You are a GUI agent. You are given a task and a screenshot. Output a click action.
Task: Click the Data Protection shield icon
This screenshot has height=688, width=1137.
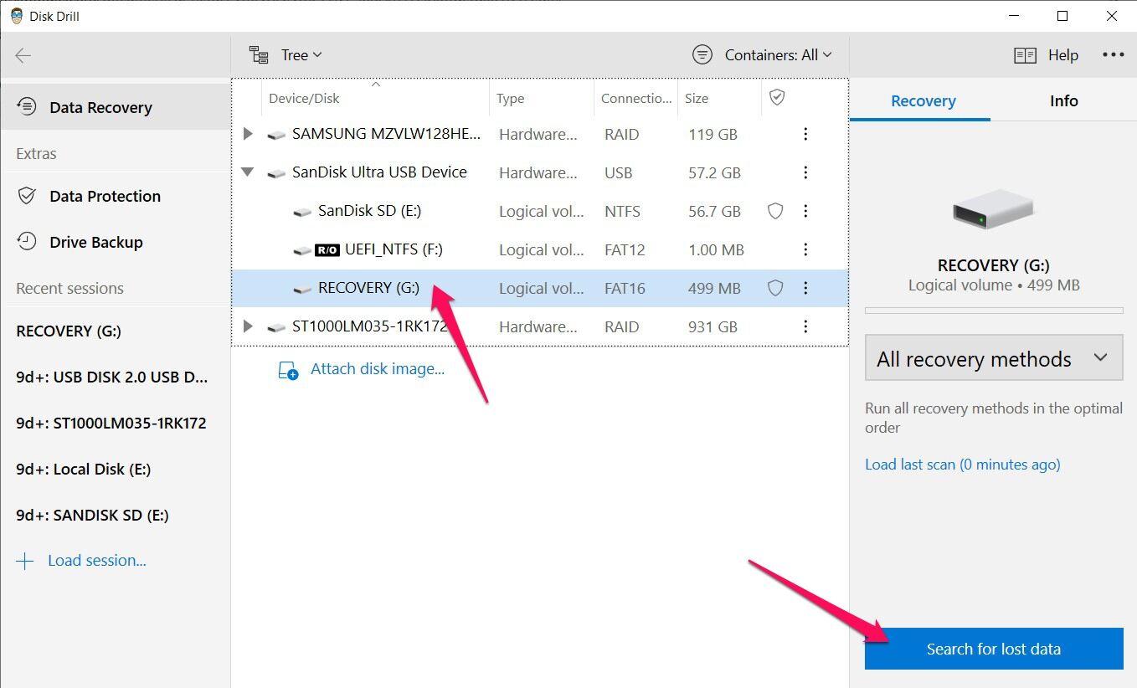(x=28, y=196)
